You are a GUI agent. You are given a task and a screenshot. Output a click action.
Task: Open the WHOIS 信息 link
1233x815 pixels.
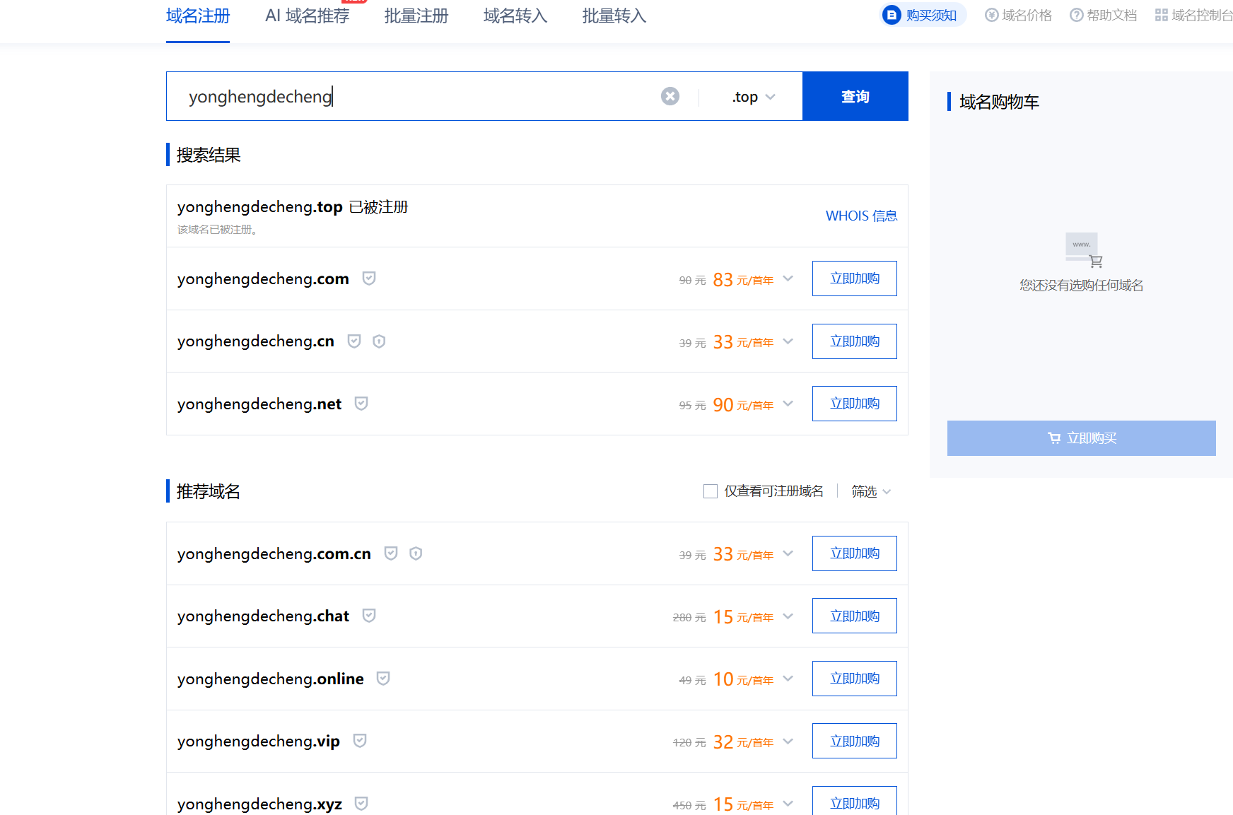(x=861, y=216)
